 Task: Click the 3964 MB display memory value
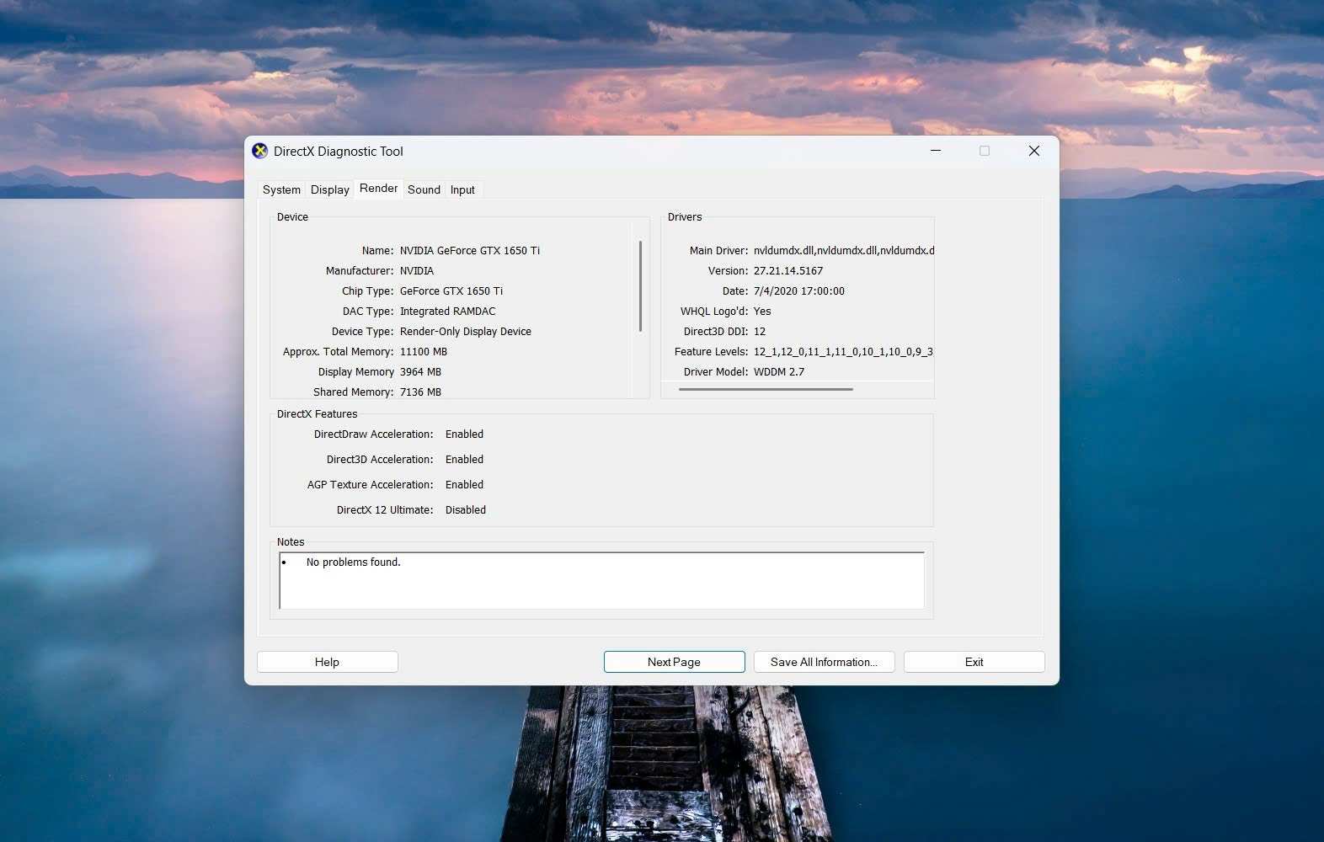coord(421,372)
